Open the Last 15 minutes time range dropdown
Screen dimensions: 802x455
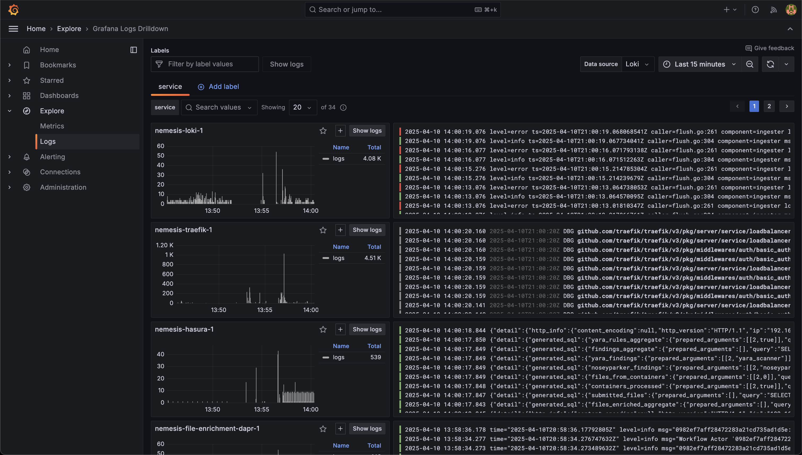pos(700,64)
